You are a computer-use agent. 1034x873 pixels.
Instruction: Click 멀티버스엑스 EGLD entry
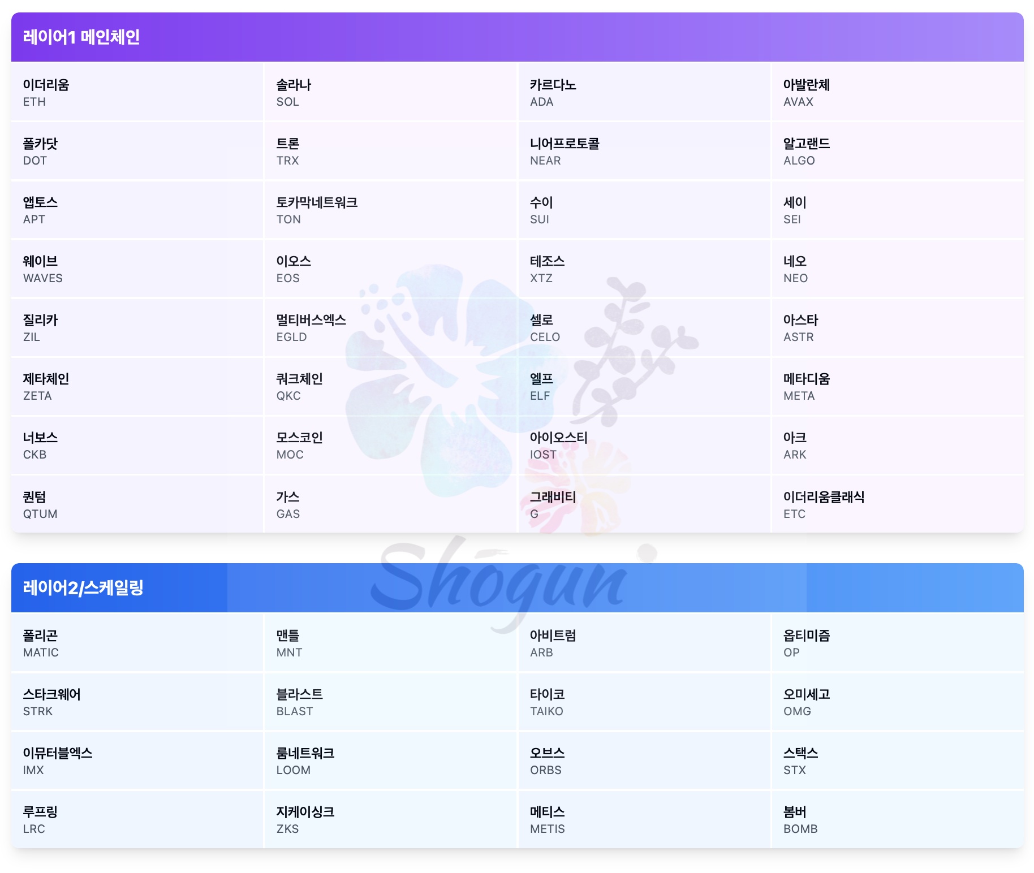point(390,327)
